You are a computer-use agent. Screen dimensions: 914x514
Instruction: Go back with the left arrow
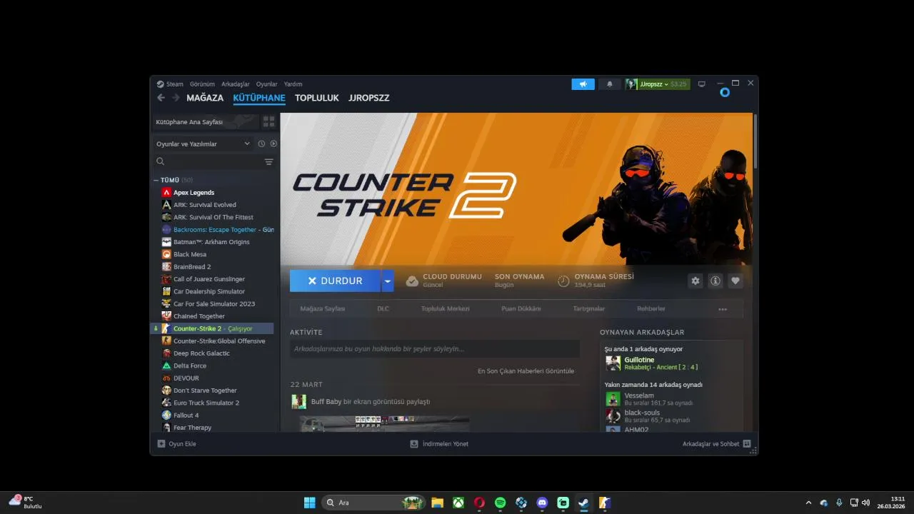coord(161,98)
